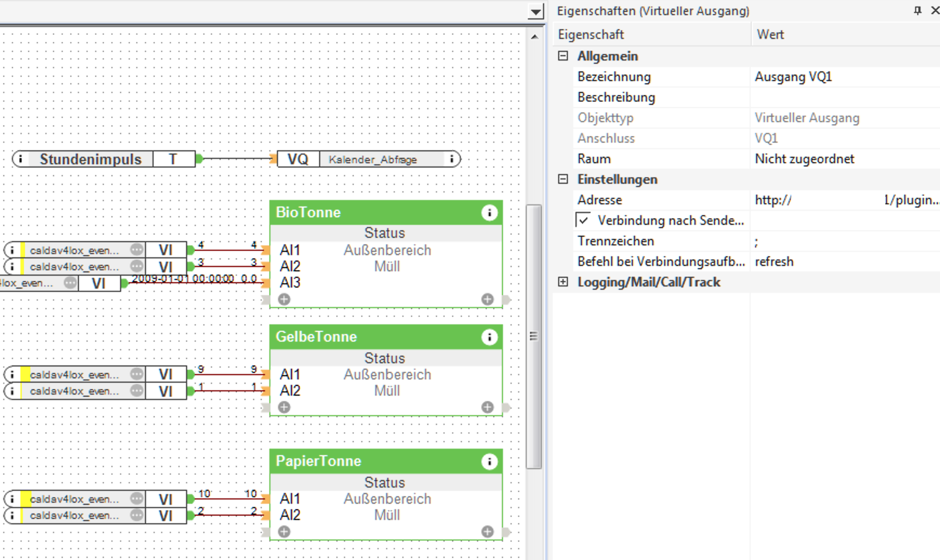This screenshot has height=560, width=940.
Task: Click the Eigenschaft column header
Action: pos(652,35)
